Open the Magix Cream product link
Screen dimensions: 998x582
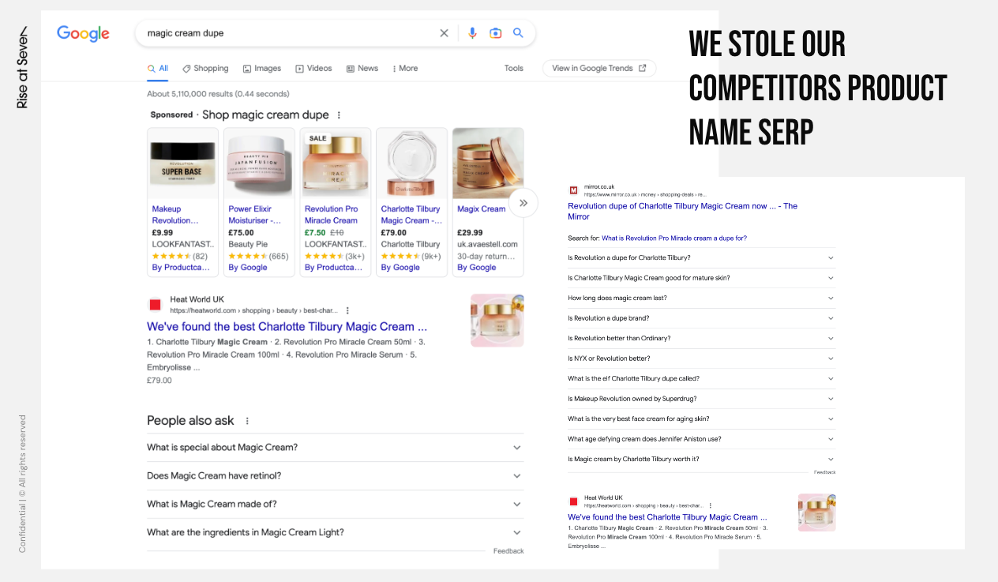[x=481, y=209]
